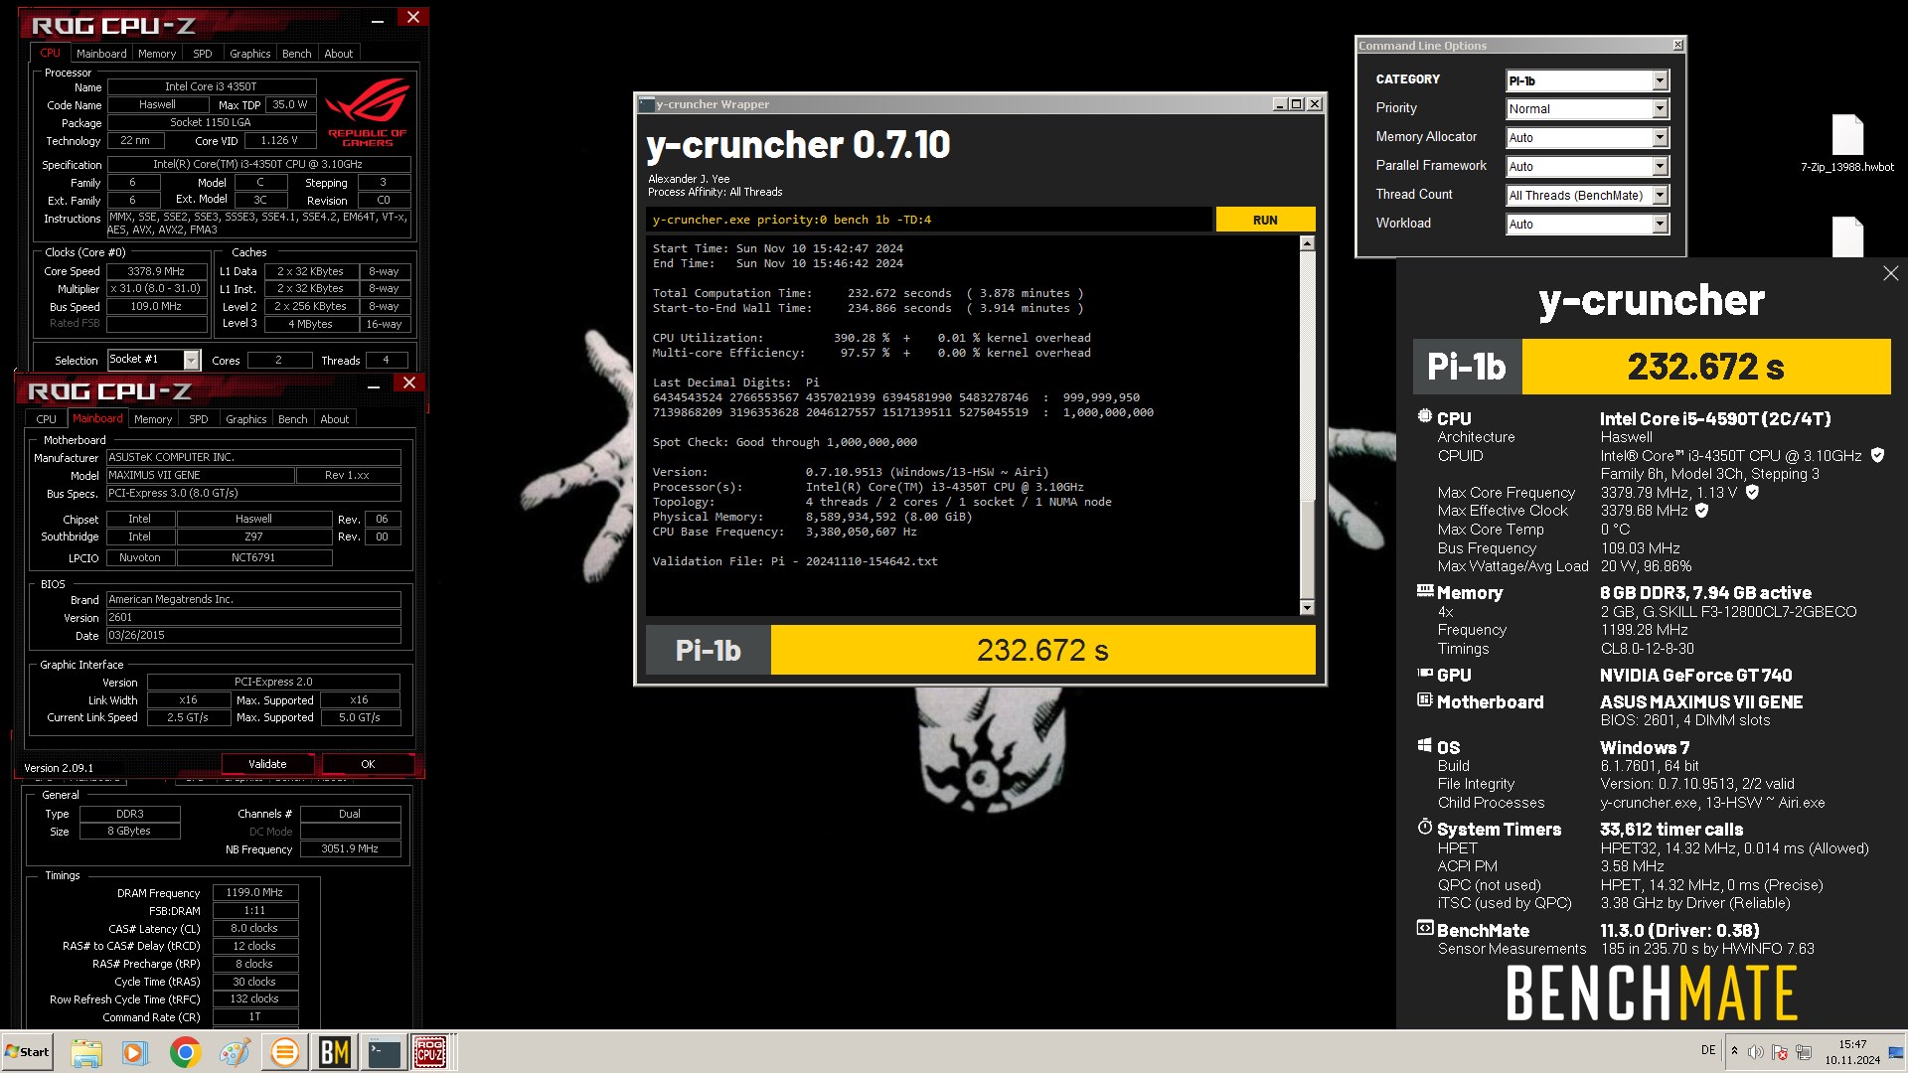Expand the Parallel Framework dropdown

[1587, 167]
